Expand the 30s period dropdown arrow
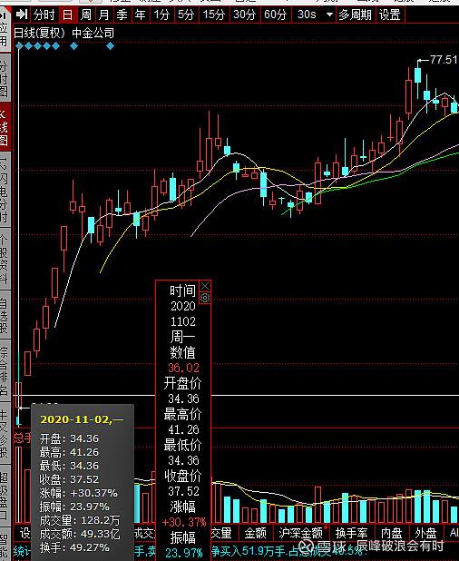Screen dimensions: 459x561 point(329,15)
